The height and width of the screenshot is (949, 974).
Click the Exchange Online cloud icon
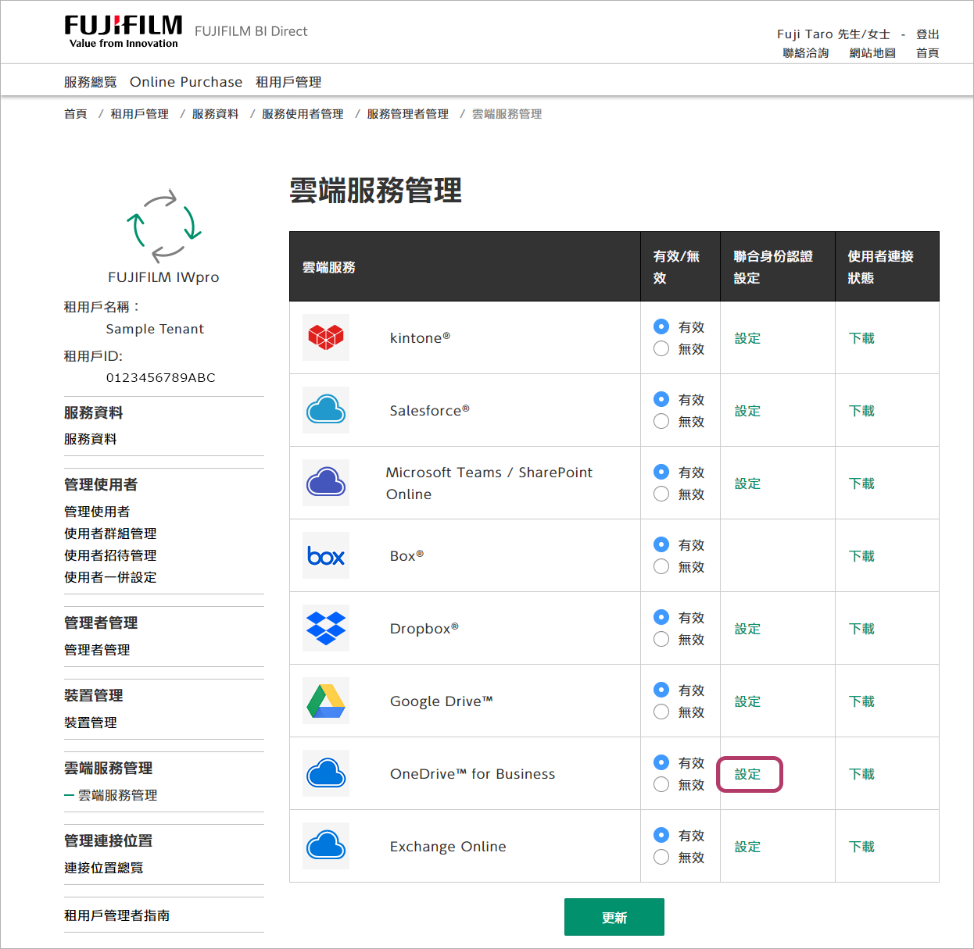(x=326, y=846)
